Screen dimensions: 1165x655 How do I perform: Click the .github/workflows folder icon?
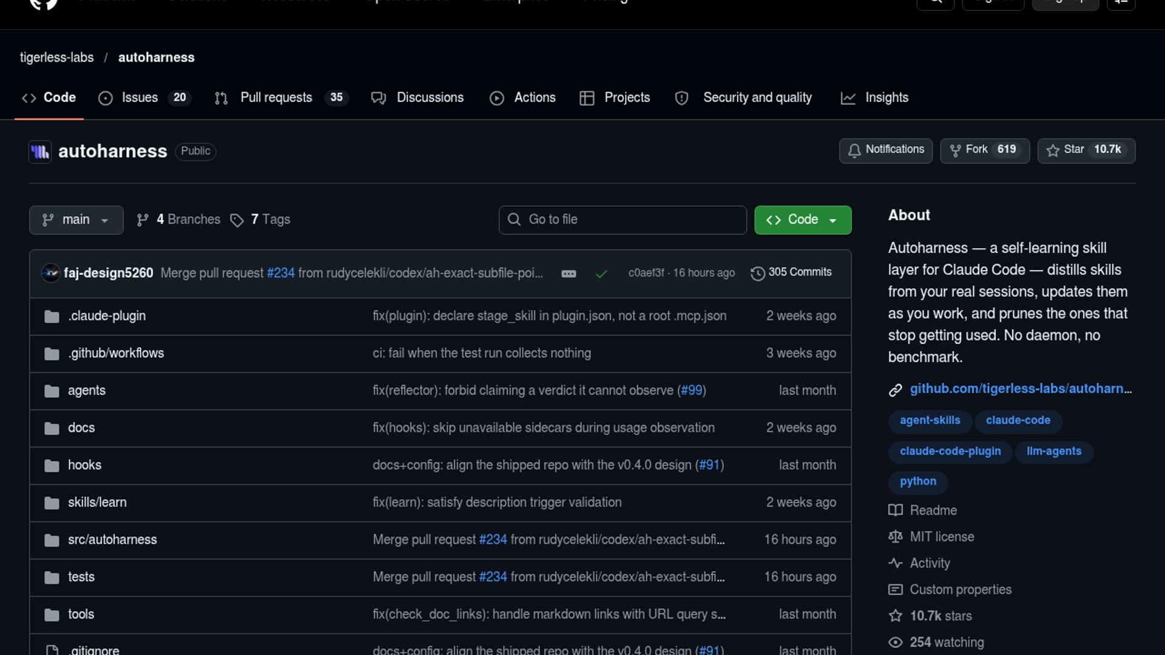click(x=52, y=354)
